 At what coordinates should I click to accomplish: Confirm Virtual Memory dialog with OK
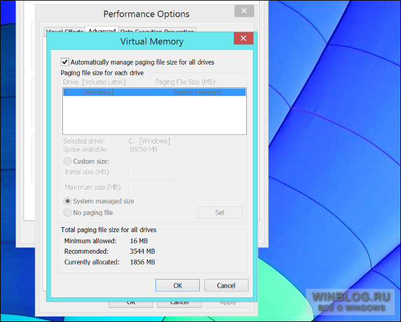point(178,285)
